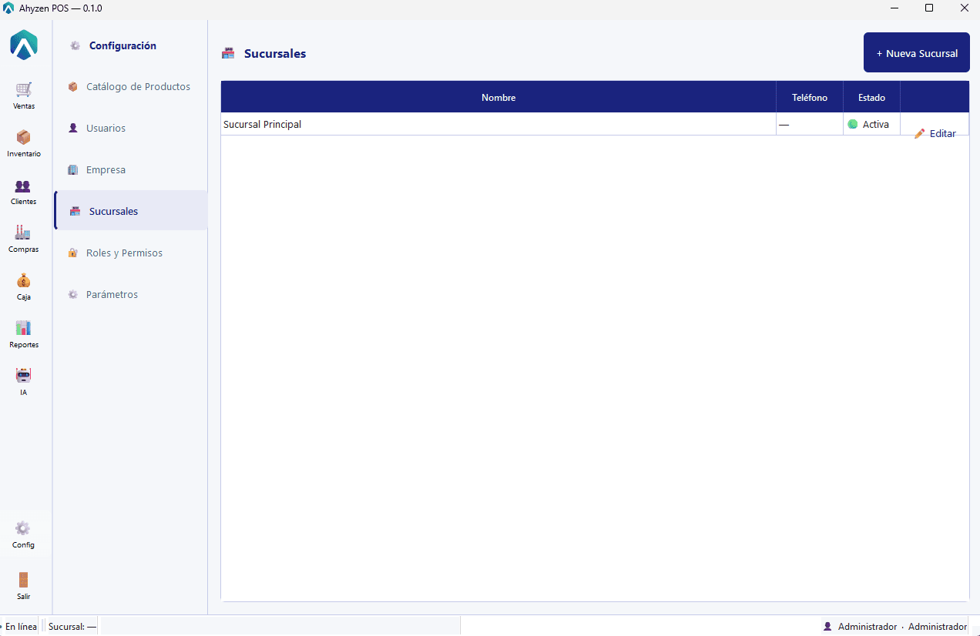Click the Configuración panel heading
This screenshot has height=636, width=980.
pos(123,46)
